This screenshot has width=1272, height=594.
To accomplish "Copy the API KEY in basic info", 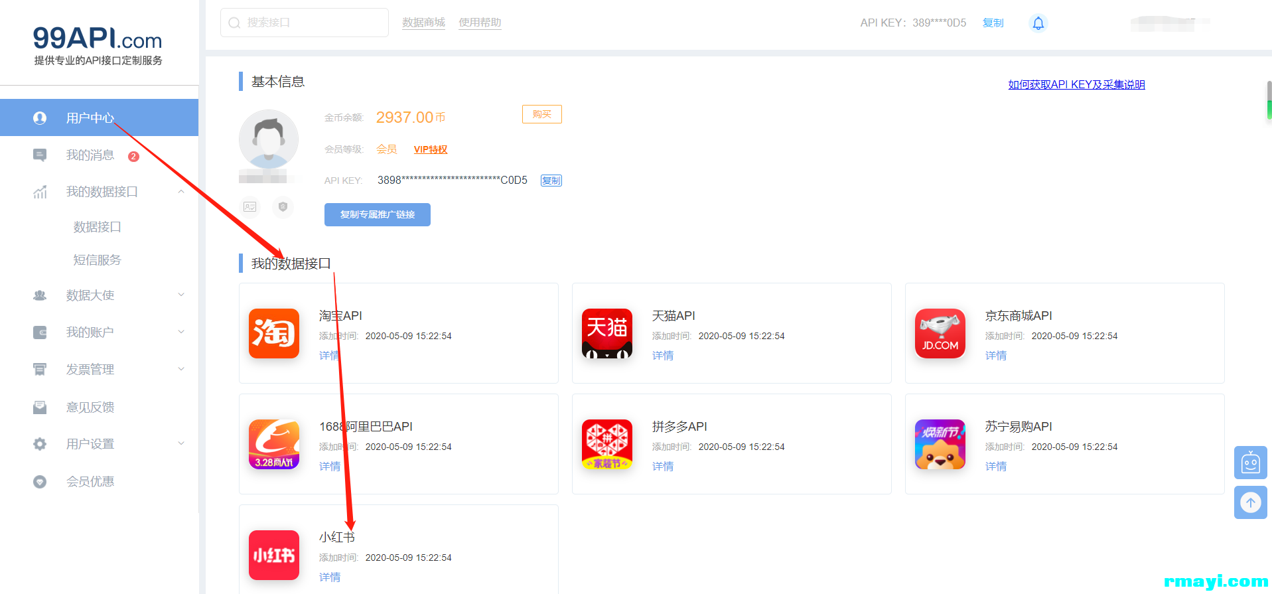I will tap(551, 181).
